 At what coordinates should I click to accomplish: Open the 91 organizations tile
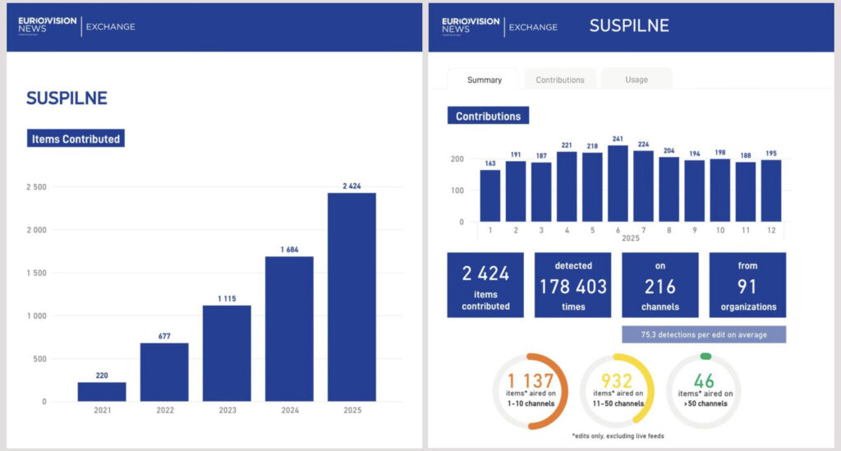[x=747, y=285]
